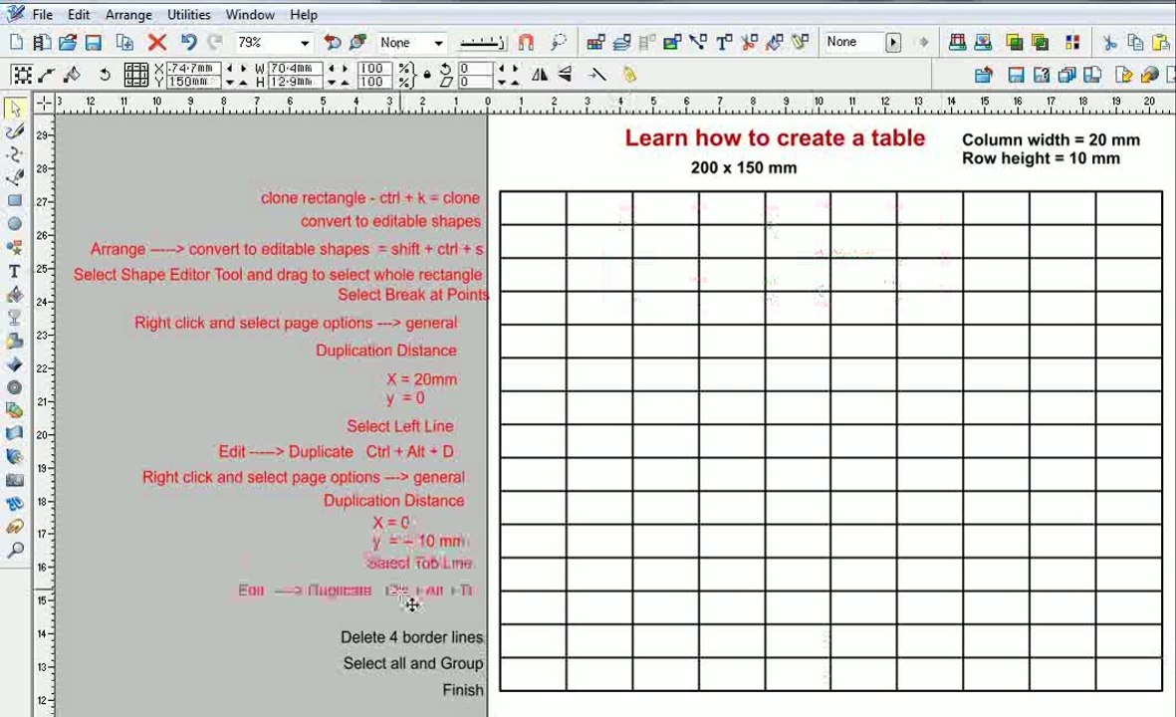Click the Open file folder icon

pos(68,42)
